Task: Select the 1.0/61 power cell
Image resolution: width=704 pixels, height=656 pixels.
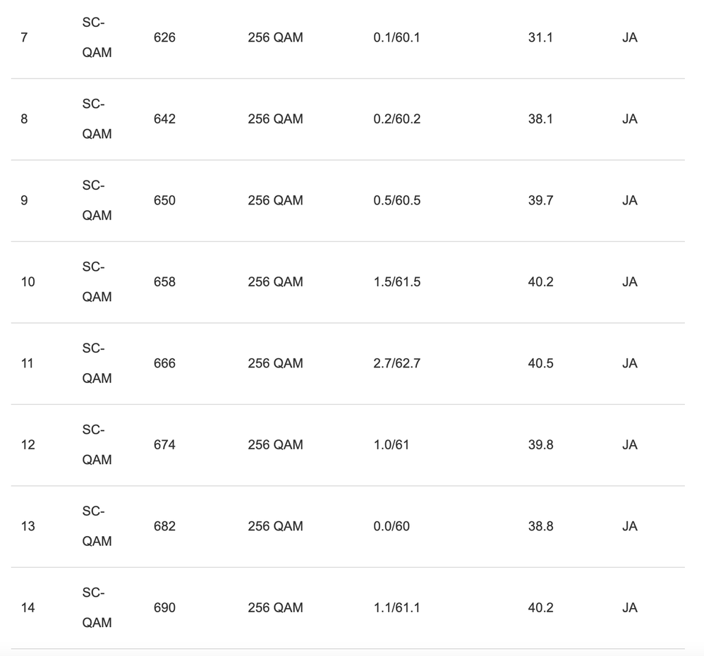Action: [x=392, y=445]
